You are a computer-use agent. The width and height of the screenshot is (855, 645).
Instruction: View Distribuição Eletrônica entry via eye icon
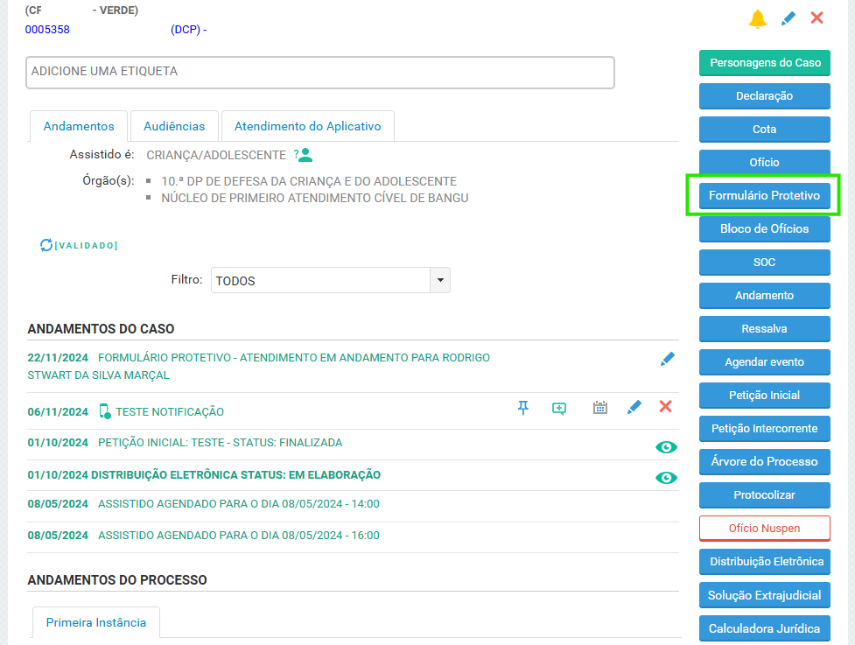[667, 478]
